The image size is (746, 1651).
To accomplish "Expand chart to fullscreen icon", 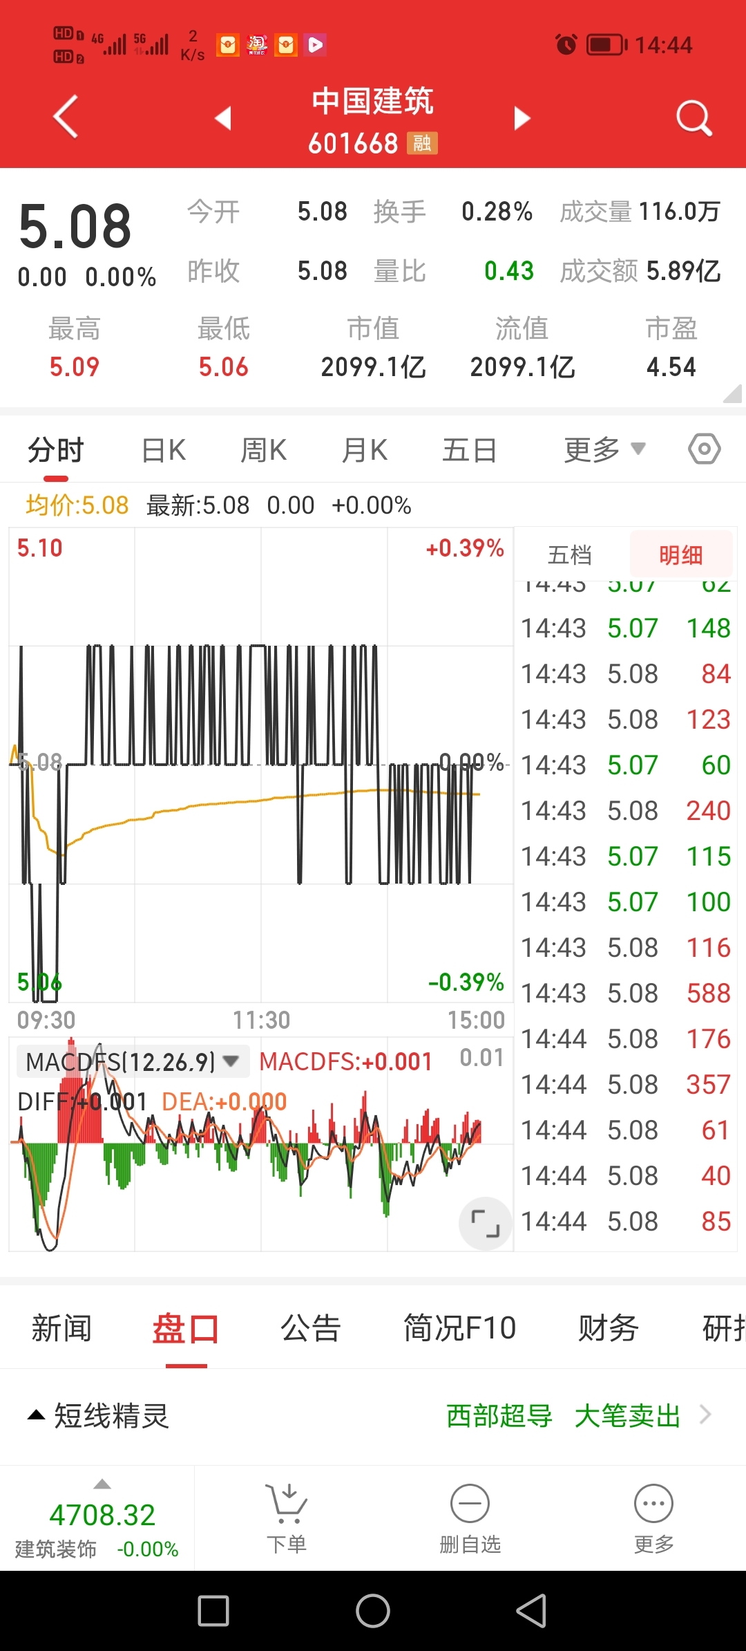I will pyautogui.click(x=486, y=1223).
